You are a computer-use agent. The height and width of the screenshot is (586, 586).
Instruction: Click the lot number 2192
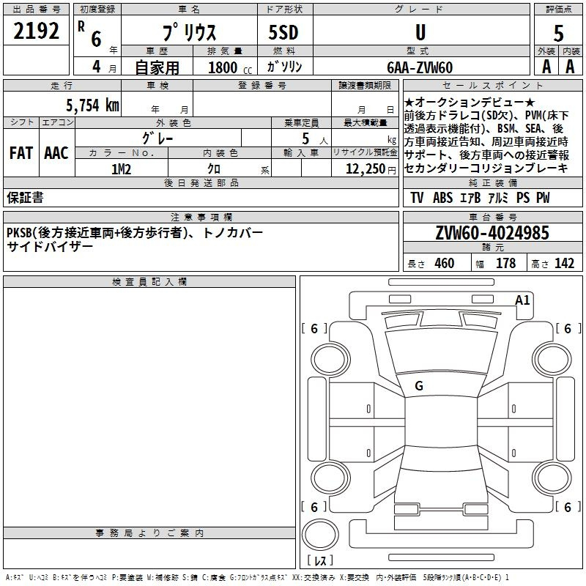(x=36, y=31)
